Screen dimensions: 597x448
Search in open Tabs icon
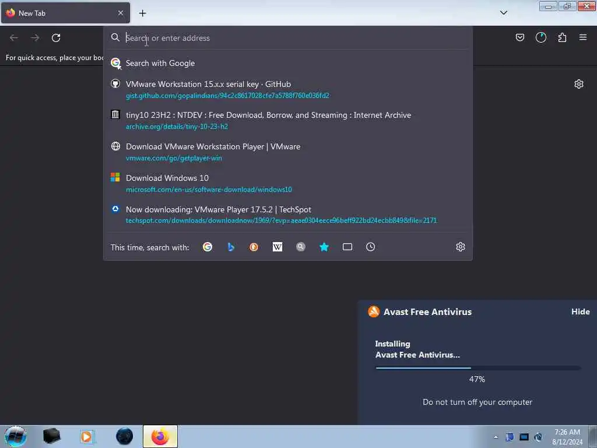(x=347, y=247)
